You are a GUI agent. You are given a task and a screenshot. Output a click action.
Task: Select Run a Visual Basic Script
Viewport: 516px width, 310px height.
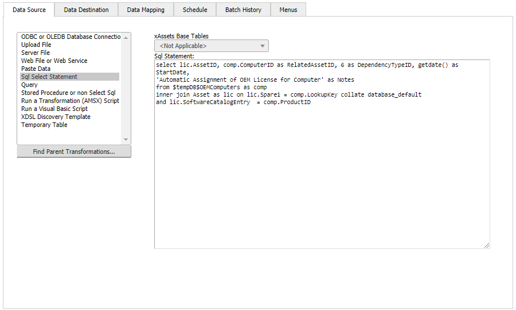(x=70, y=109)
